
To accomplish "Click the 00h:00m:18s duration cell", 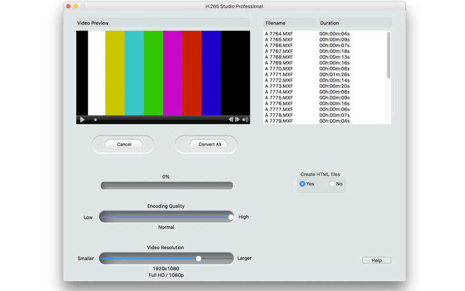I will [x=334, y=51].
